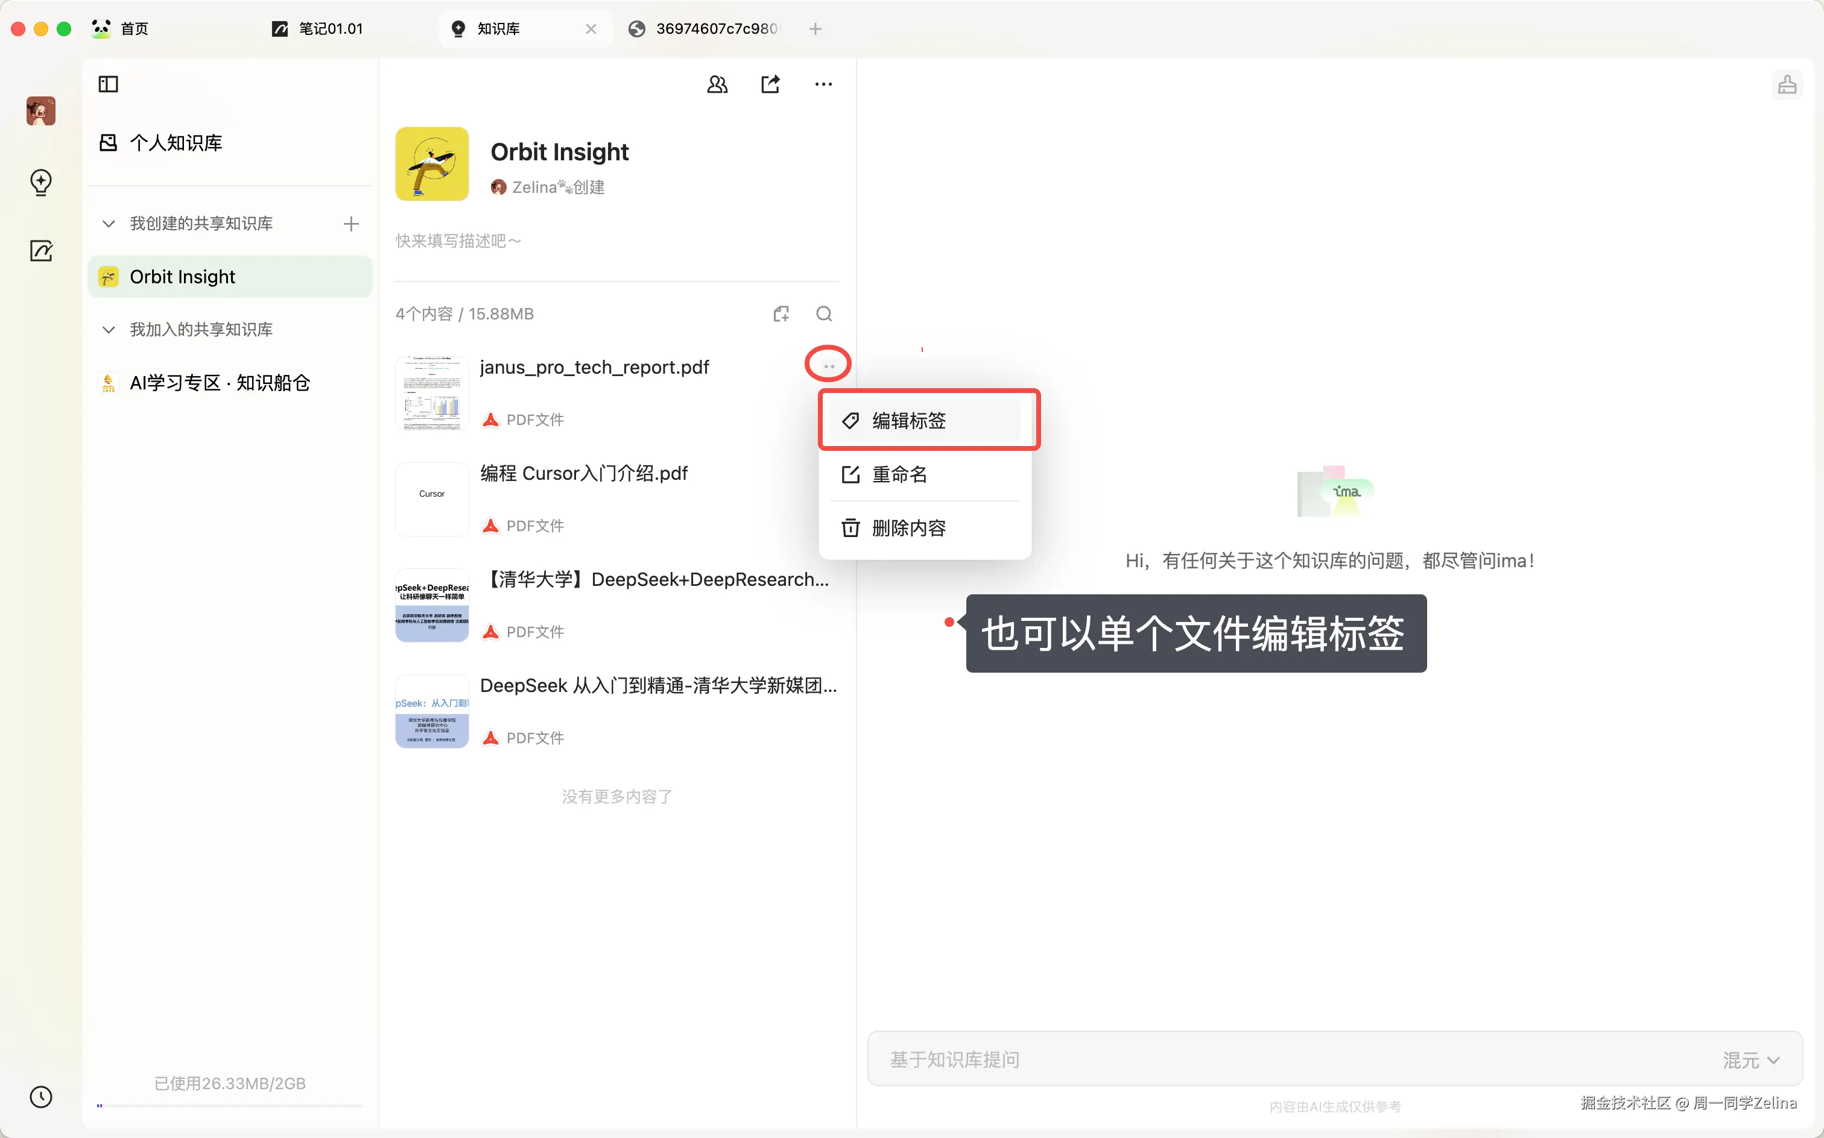Click the user avatar in the sidebar
The height and width of the screenshot is (1138, 1824).
[x=40, y=111]
